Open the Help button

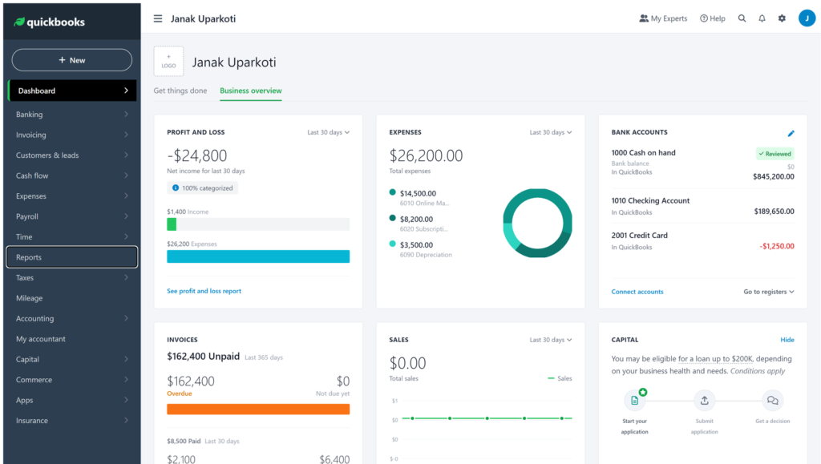click(x=713, y=18)
